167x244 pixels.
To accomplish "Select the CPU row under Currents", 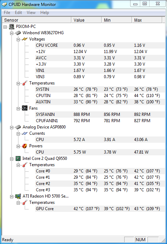I will (100, 140).
